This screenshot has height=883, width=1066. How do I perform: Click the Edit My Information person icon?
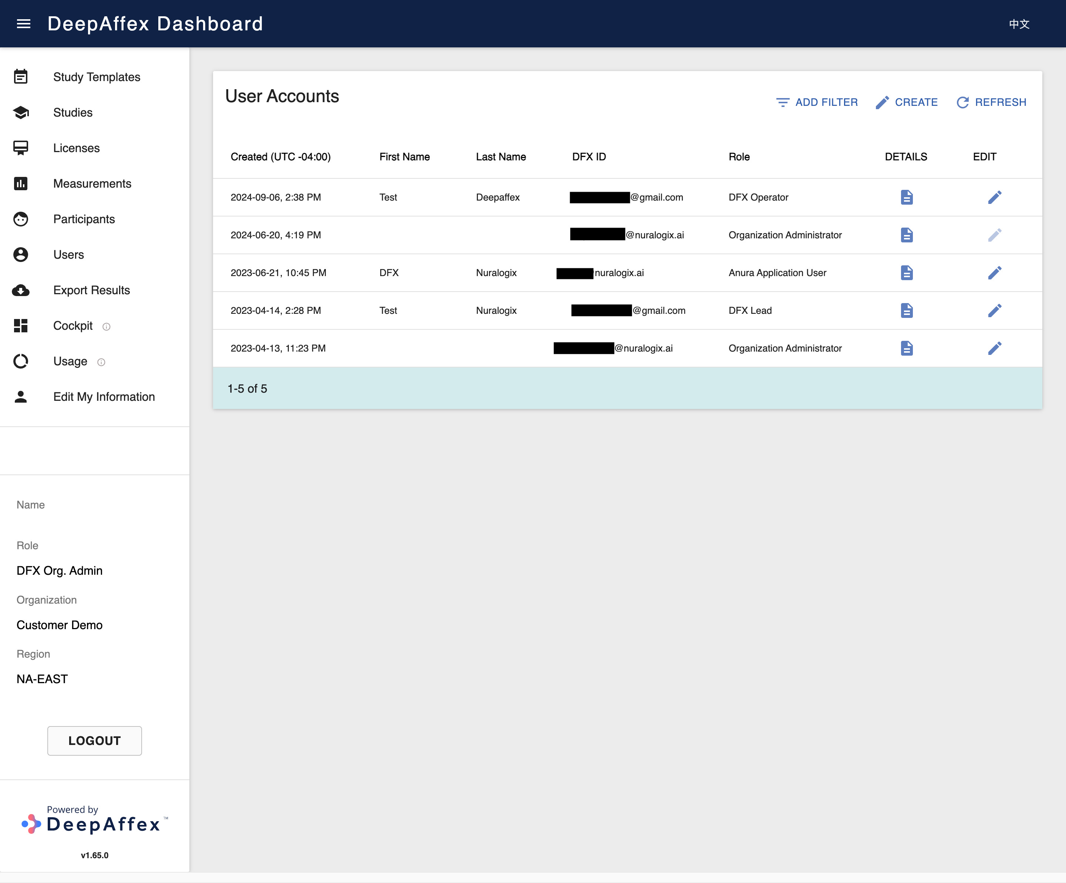pos(21,397)
